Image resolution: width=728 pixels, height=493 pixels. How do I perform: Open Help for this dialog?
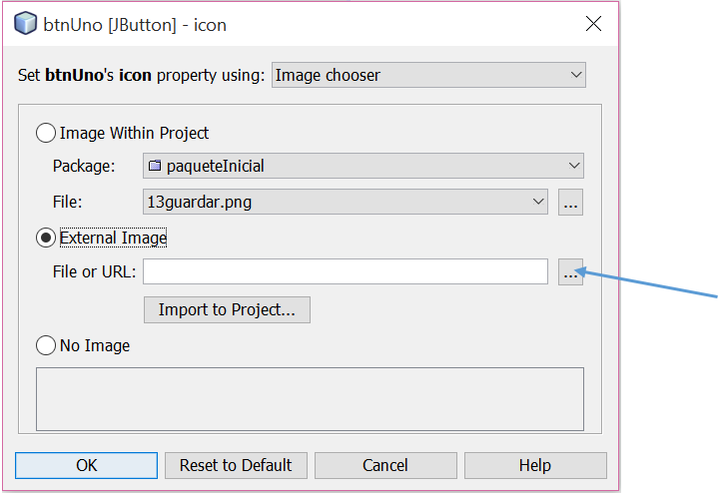(x=534, y=465)
